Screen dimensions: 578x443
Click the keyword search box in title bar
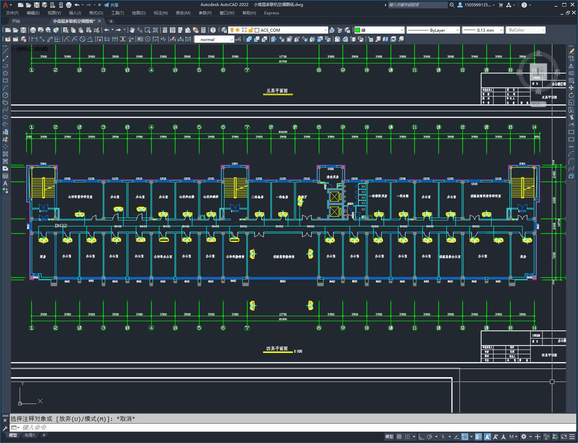(417, 5)
